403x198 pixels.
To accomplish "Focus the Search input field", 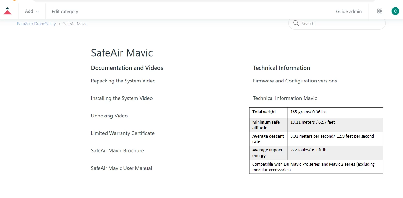I will coord(337,23).
